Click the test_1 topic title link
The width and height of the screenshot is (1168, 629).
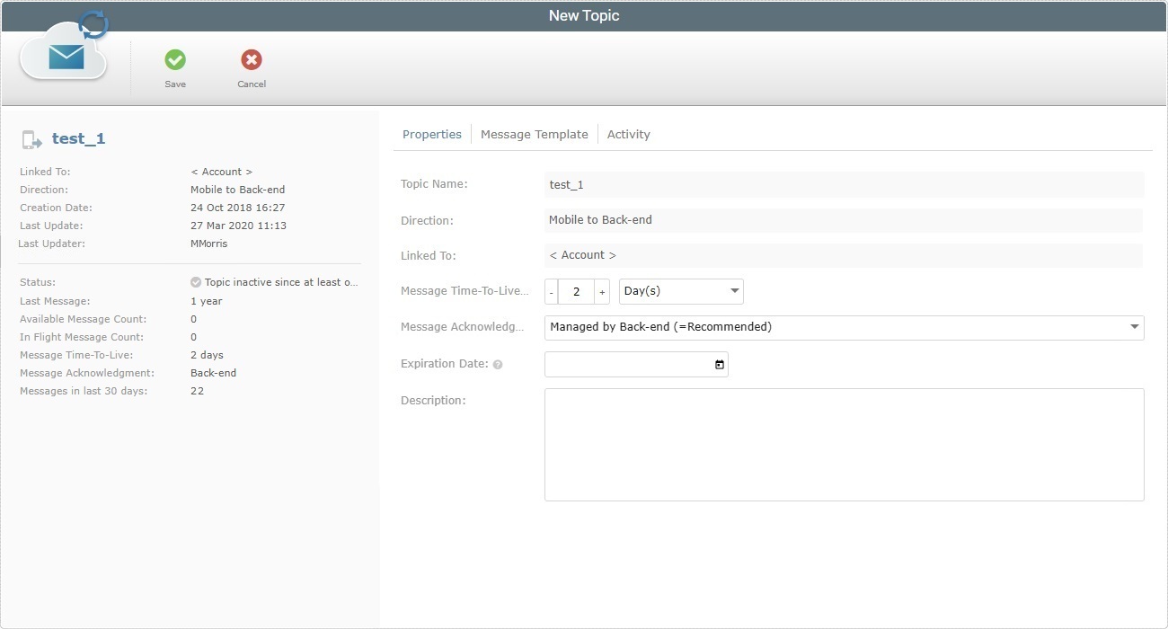click(x=78, y=138)
